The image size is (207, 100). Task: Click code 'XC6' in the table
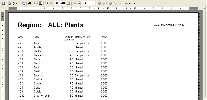pos(20,91)
